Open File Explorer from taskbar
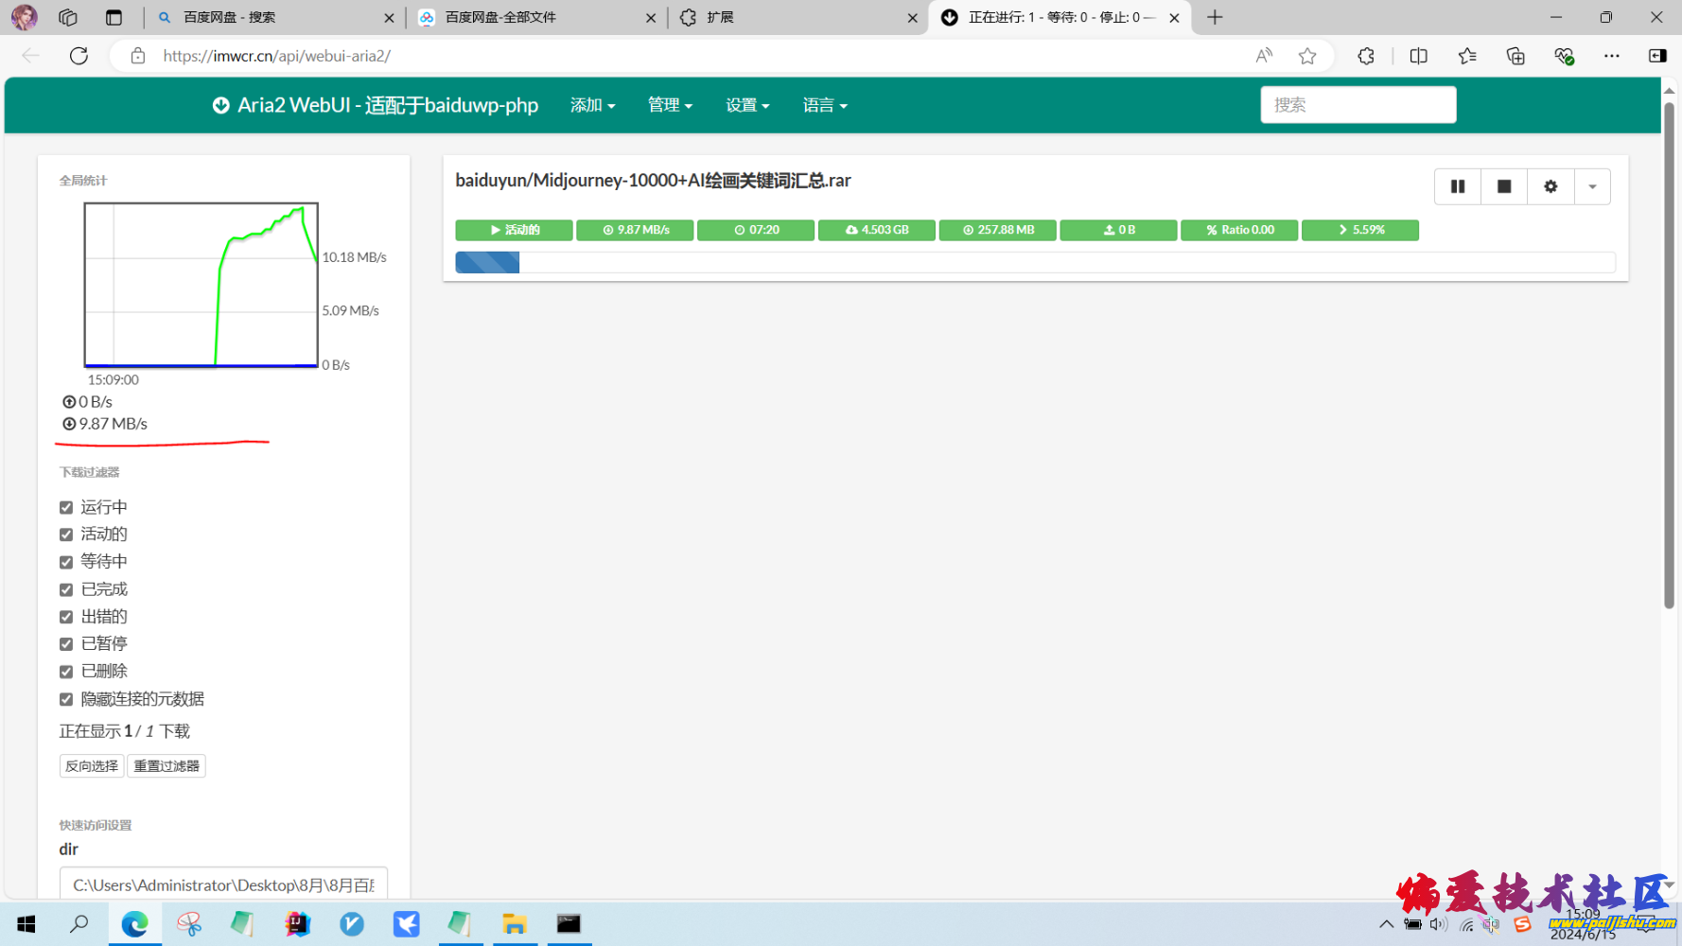Image resolution: width=1682 pixels, height=946 pixels. 514,924
